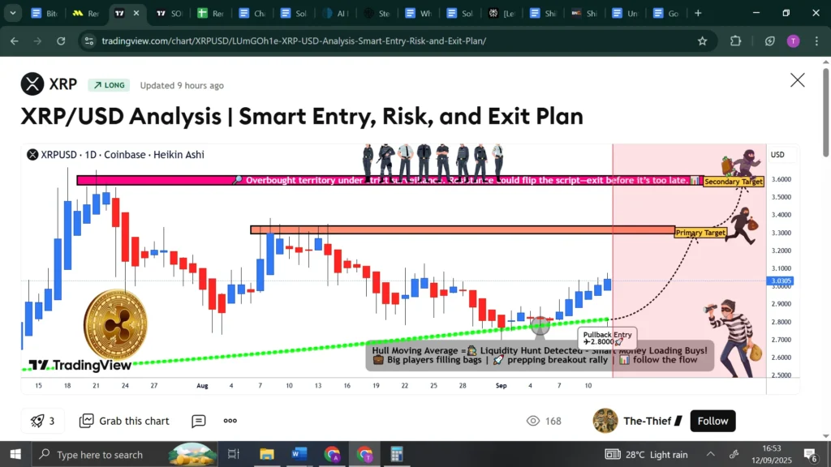Click the 168 views count
The height and width of the screenshot is (467, 831).
pos(544,421)
